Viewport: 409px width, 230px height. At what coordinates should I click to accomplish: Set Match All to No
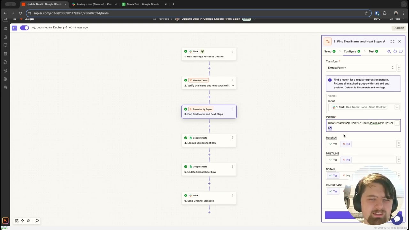(x=346, y=144)
